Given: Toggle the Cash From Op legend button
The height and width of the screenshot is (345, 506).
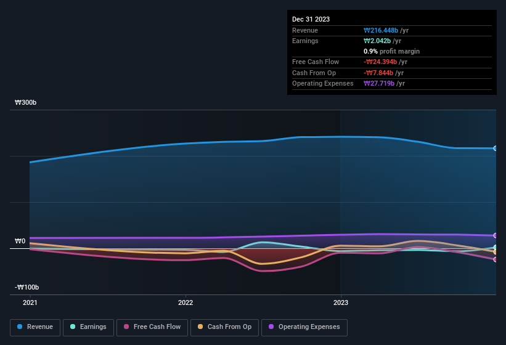Looking at the screenshot, I should pyautogui.click(x=224, y=327).
